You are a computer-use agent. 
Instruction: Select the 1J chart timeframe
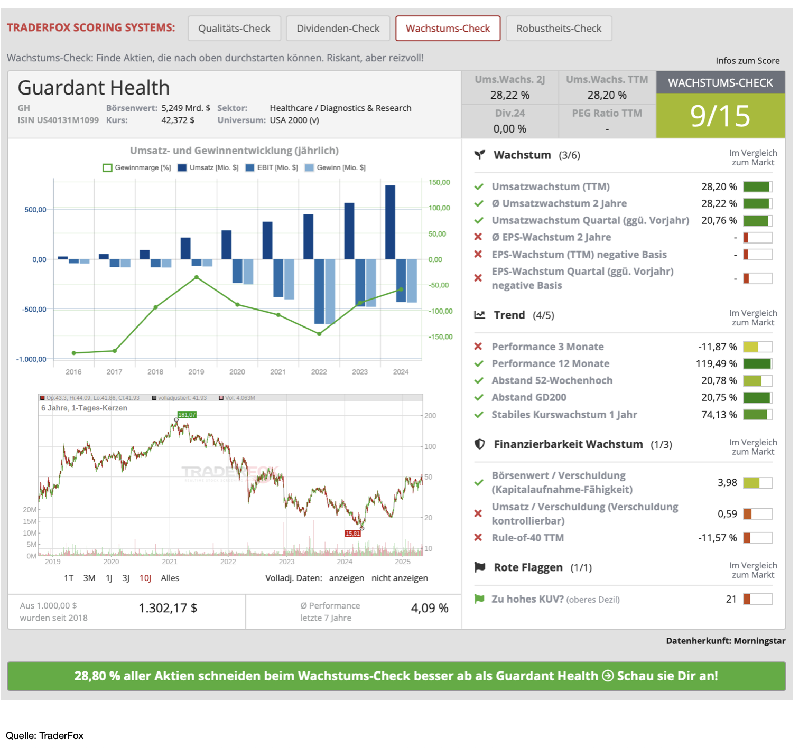coord(109,578)
